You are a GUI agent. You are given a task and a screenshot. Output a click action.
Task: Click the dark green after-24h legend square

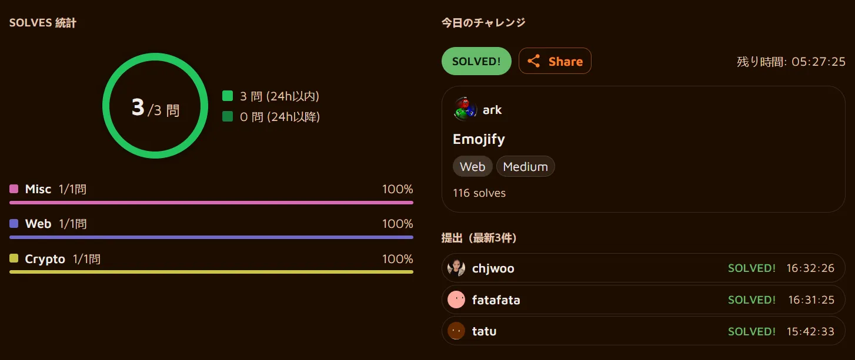228,117
